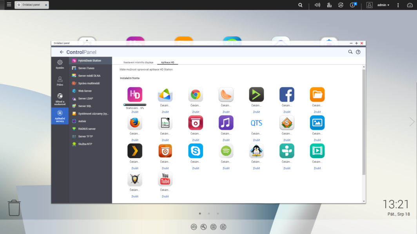Screen dimensions: 417x234
Task: Click Zrušit under YouTube icon
Action: click(165, 196)
